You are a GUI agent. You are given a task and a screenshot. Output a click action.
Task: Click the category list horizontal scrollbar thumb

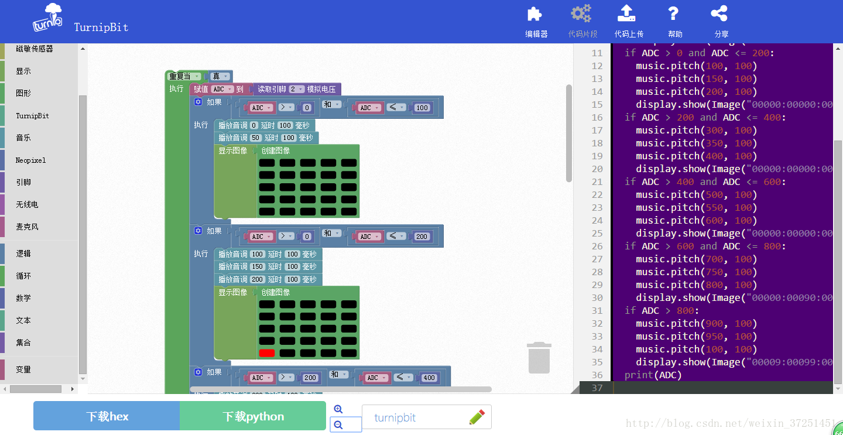tap(36, 389)
